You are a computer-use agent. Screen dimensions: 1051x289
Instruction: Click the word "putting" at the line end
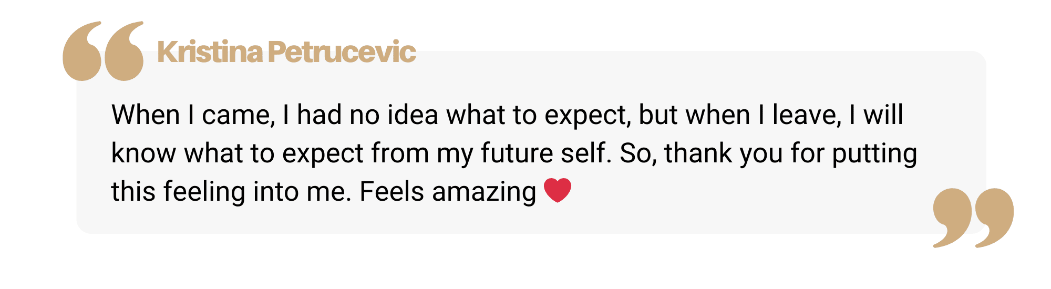(x=874, y=154)
